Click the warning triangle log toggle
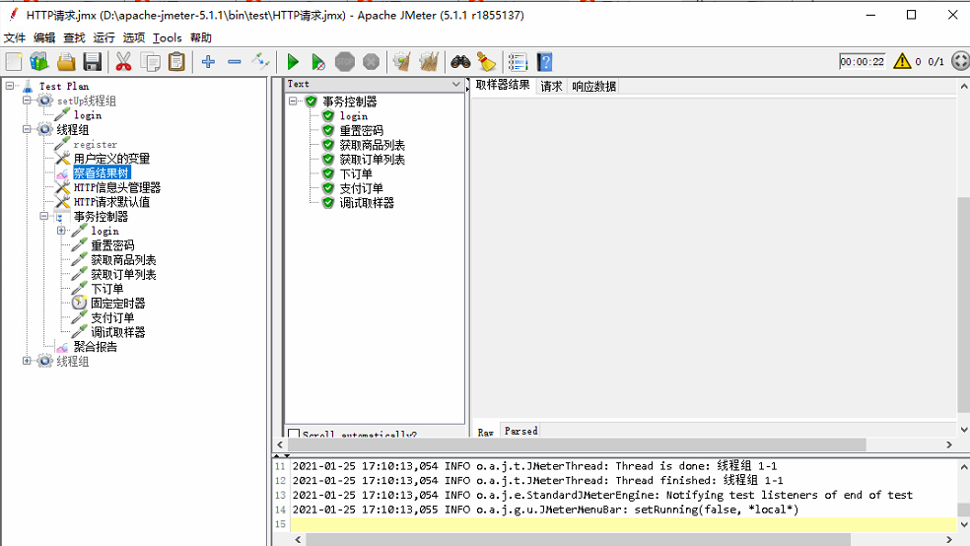 (902, 61)
